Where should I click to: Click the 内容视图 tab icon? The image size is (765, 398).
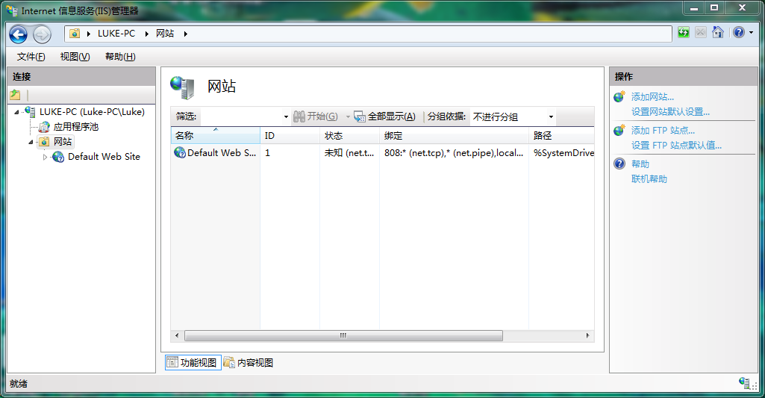[229, 362]
